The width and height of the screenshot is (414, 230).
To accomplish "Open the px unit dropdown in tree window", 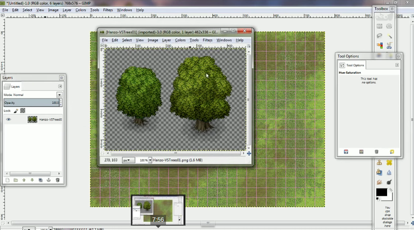I will [128, 160].
